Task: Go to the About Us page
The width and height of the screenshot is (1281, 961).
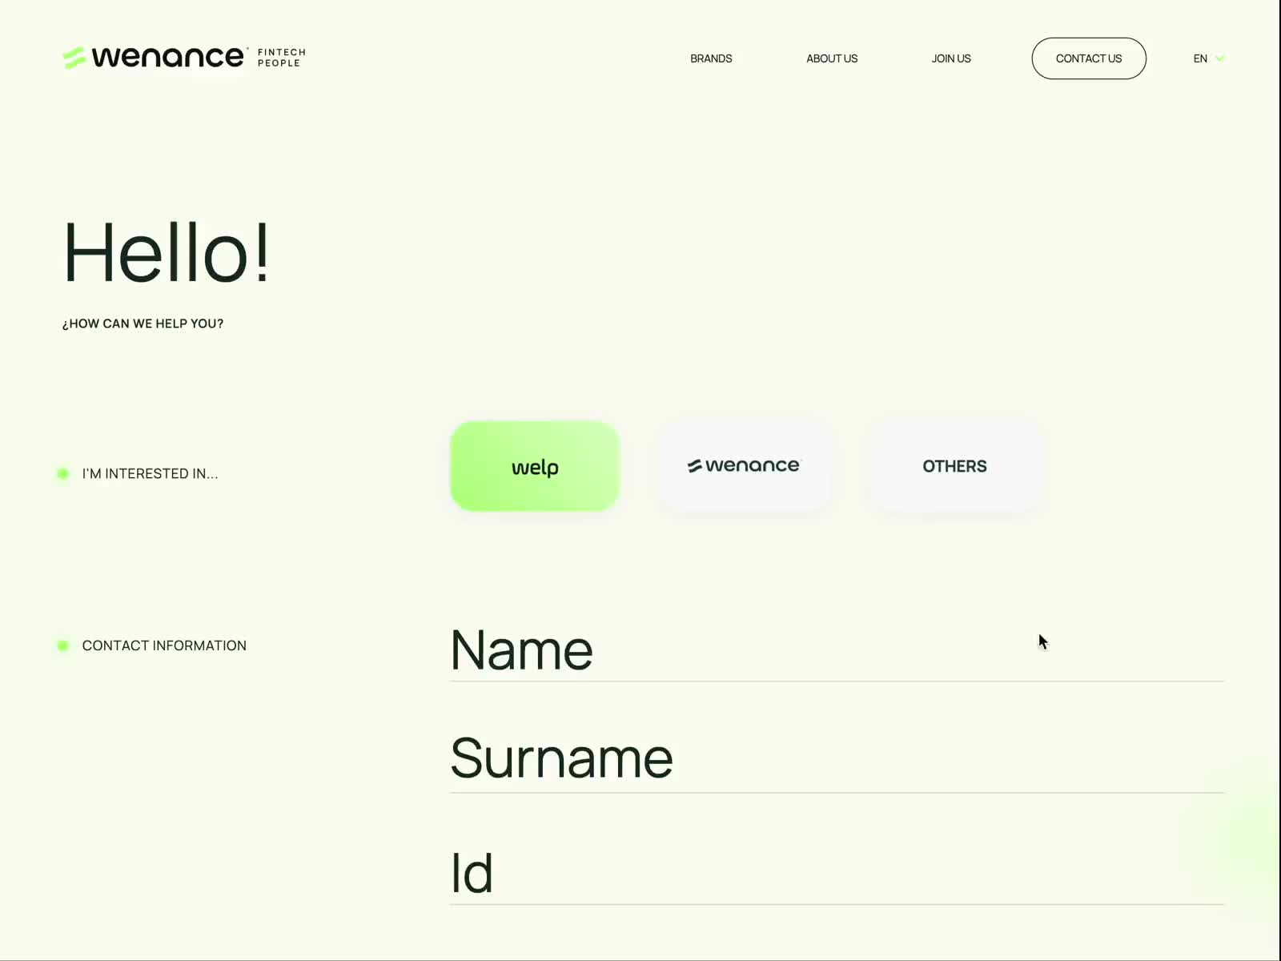Action: (x=832, y=58)
